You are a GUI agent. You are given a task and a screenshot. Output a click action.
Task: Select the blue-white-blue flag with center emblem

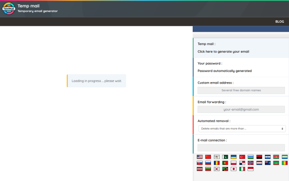[x=268, y=157]
